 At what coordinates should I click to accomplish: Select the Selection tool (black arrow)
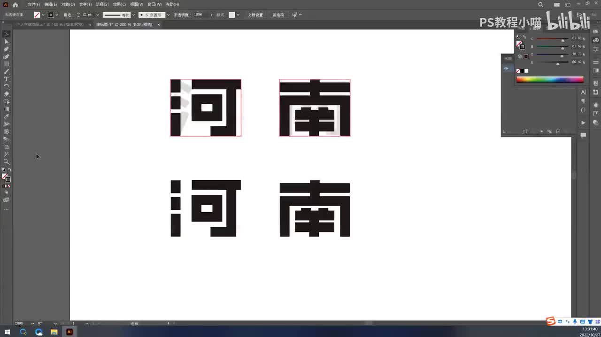[x=6, y=34]
